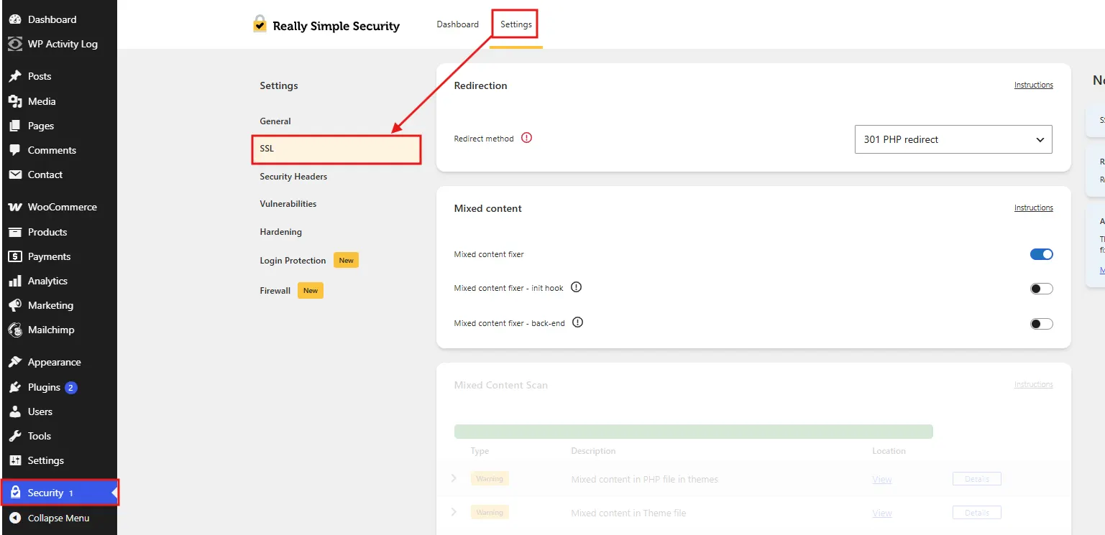Turn off the Mixed content fixer switch
The image size is (1105, 535).
pos(1041,254)
